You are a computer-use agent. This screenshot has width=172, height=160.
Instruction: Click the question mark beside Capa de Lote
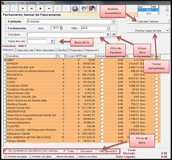point(52,41)
